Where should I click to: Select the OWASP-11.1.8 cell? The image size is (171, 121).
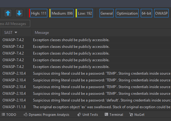click(x=14, y=107)
